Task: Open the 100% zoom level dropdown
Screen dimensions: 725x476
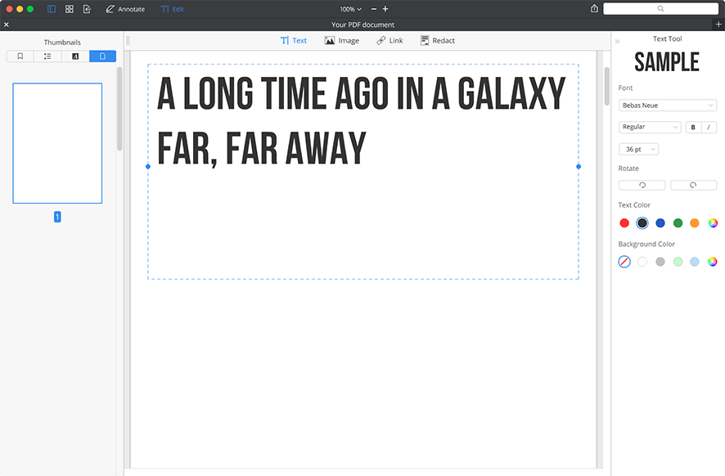Action: (x=350, y=9)
